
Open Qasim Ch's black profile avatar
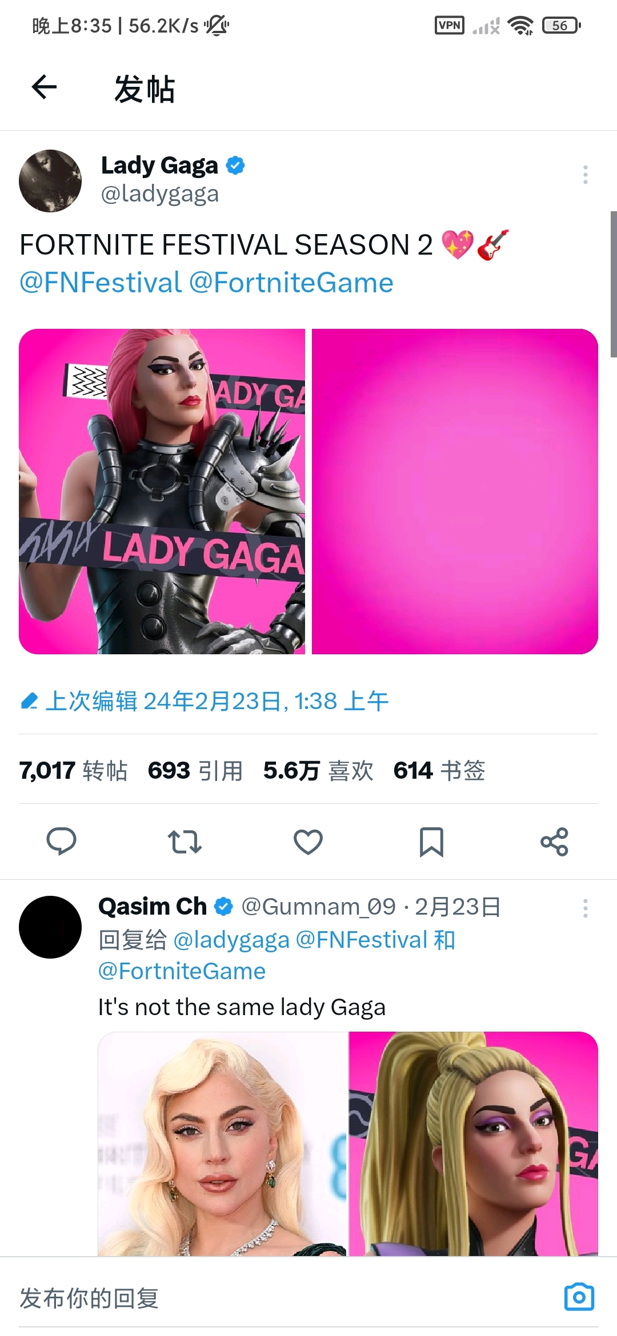pos(50,927)
